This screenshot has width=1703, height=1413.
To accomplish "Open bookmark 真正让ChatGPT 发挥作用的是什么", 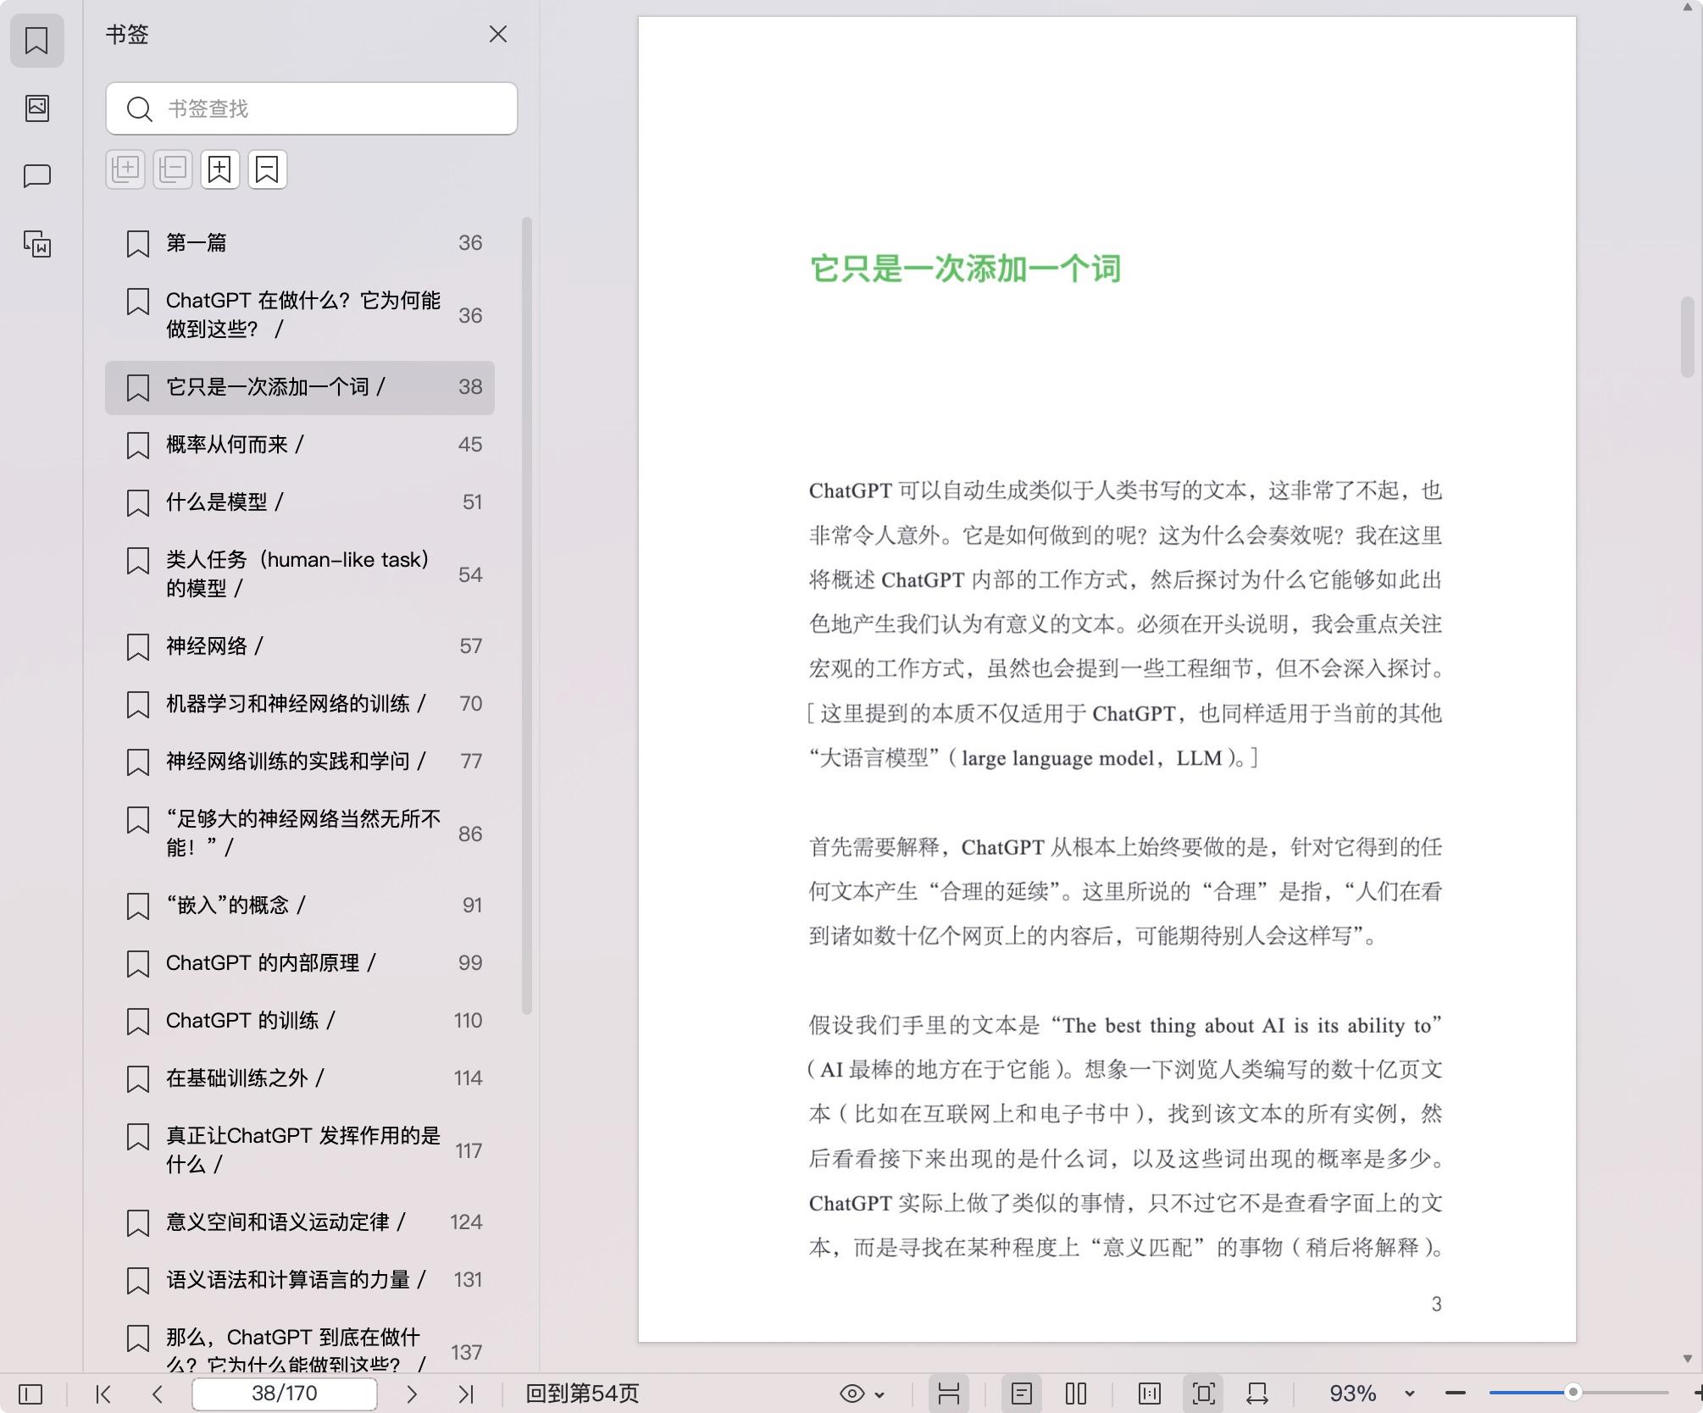I will point(300,1150).
